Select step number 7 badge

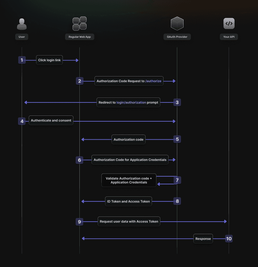point(177,180)
